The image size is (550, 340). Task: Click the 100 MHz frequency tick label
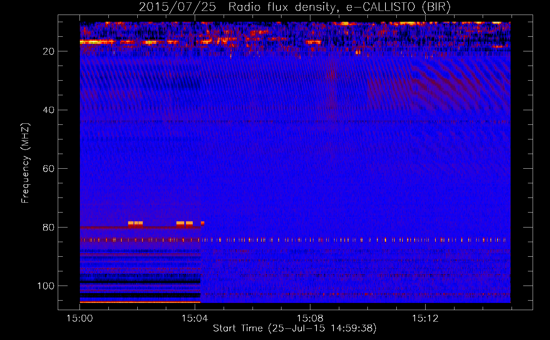46,286
